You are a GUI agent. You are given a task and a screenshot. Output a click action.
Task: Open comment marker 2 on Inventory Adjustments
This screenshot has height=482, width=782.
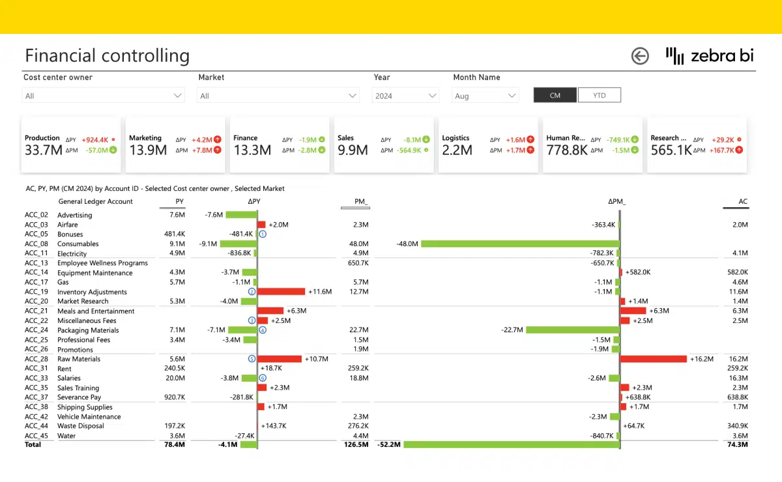(252, 291)
